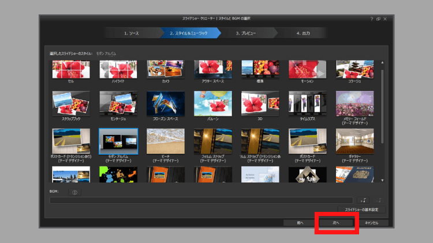Image resolution: width=433 pixels, height=243 pixels.
Task: Click the style list scroll down arrow
Action: point(382,180)
